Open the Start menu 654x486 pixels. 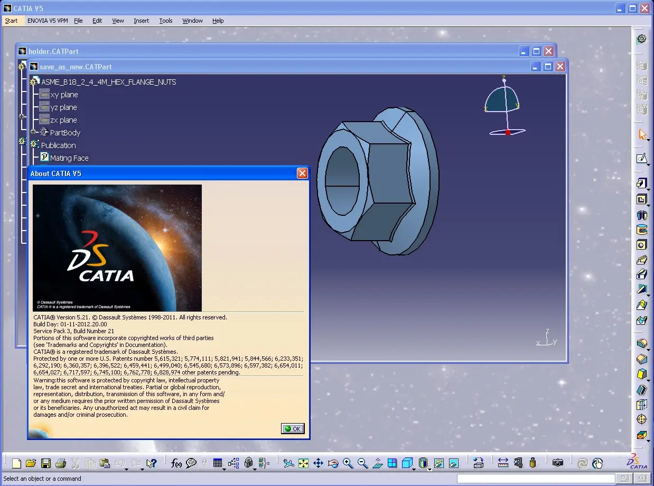[x=11, y=21]
